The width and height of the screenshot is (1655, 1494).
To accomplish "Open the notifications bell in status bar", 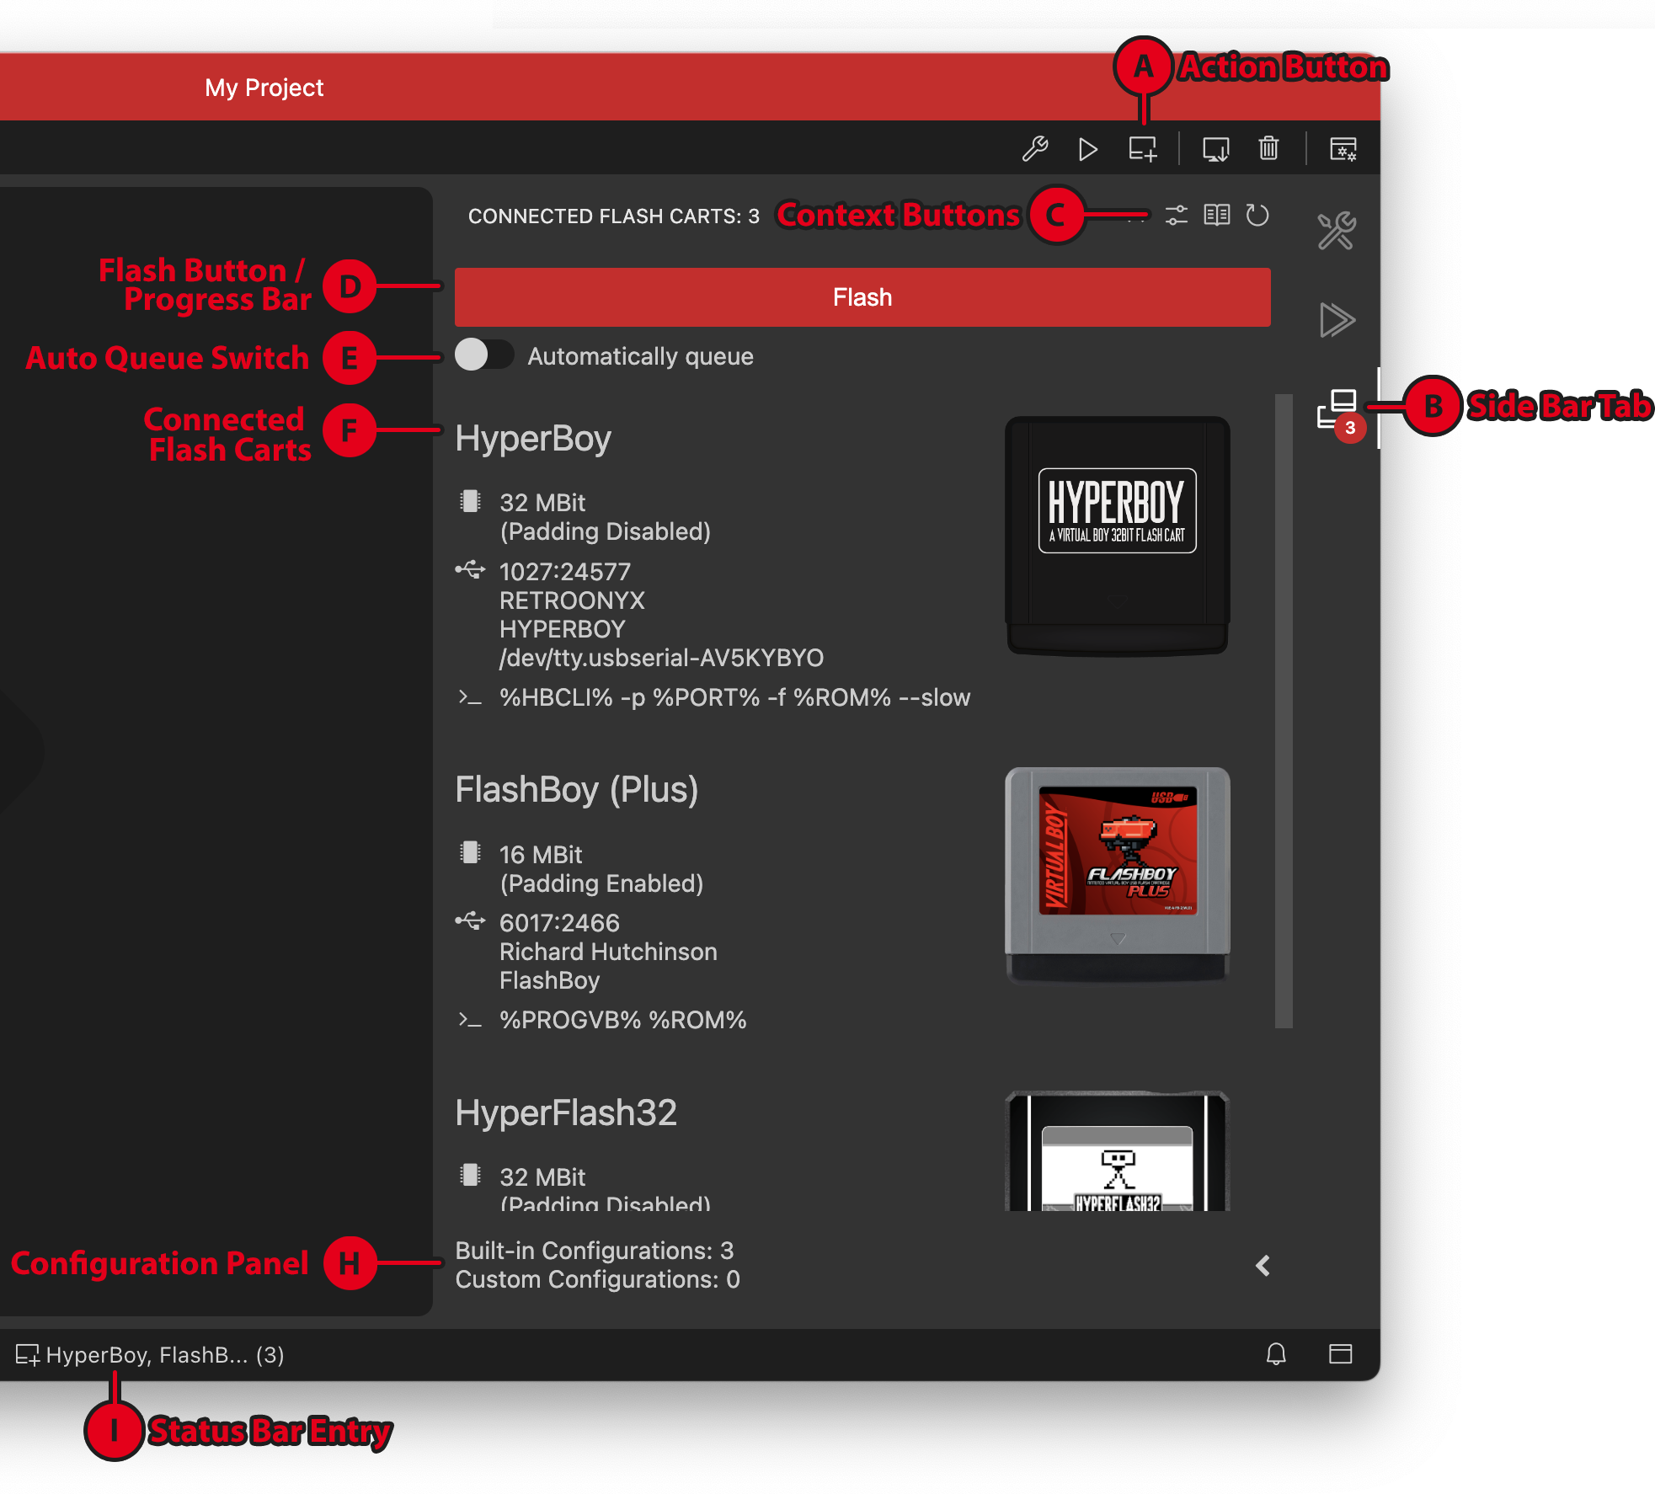I will tap(1276, 1353).
